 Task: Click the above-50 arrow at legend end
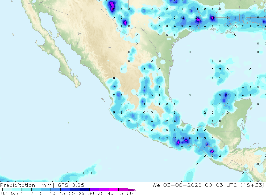(133, 190)
